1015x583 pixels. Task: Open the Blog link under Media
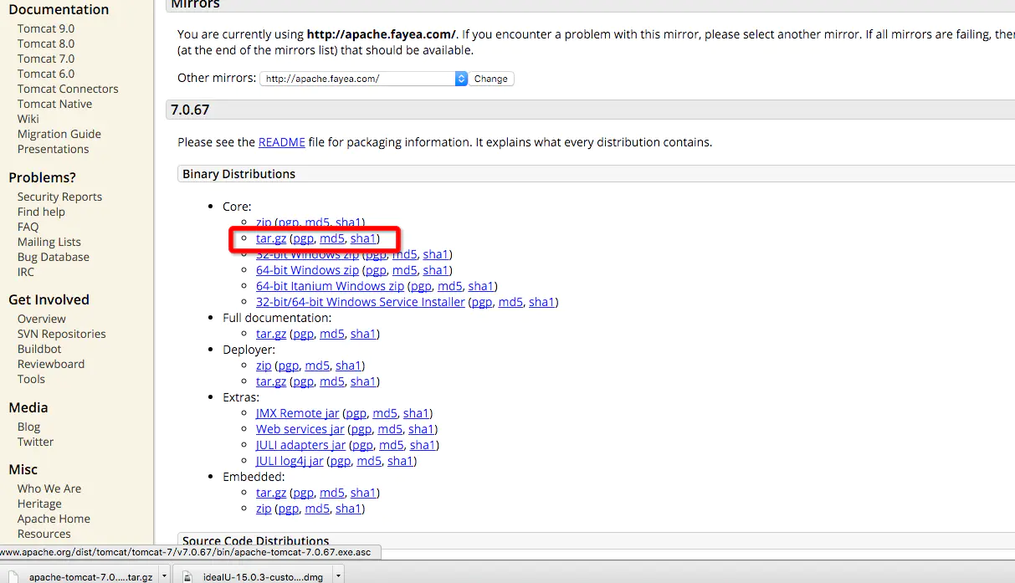tap(28, 427)
